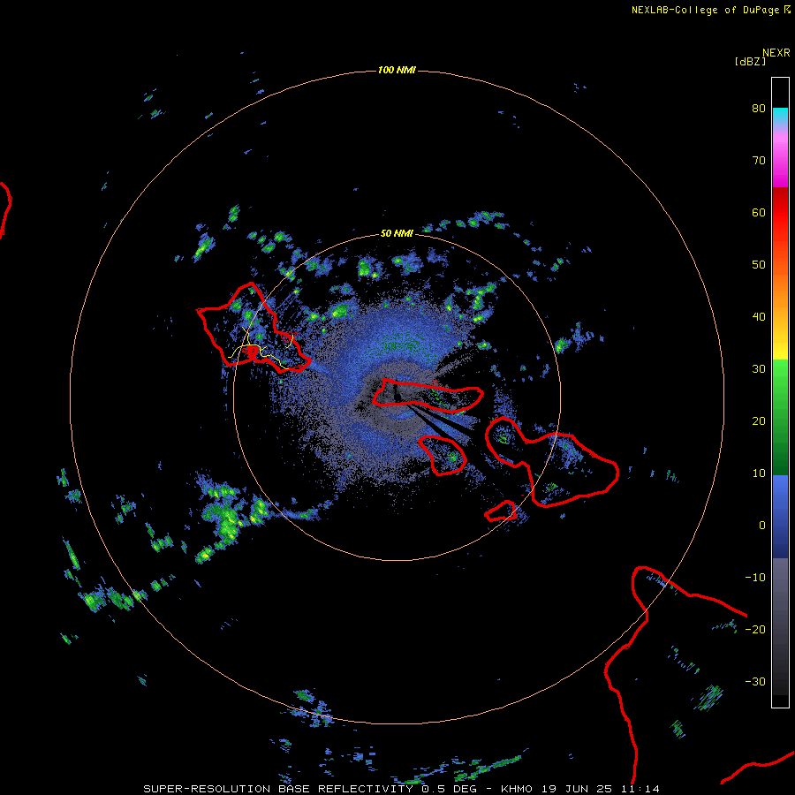
Task: Click the 0 dBZ scale value
Action: tap(762, 526)
